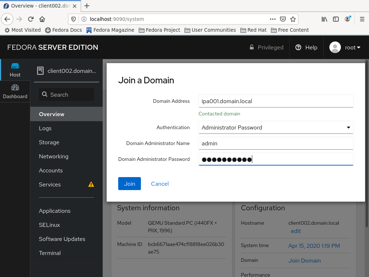369x277 pixels.
Task: Expand the Fedora Project bookmarks folder
Action: tap(159, 30)
